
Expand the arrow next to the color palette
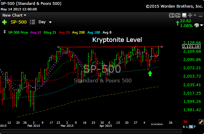click(201, 25)
